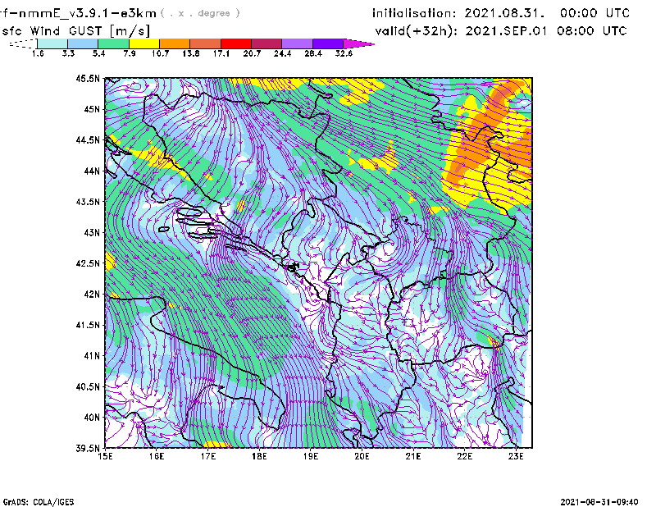Click the light purple 24.4–28.4 legend swatch

[x=298, y=43]
